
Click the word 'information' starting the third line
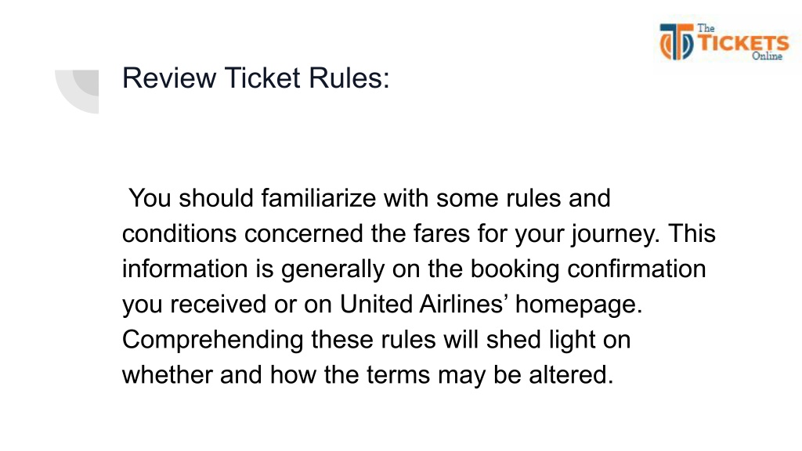click(185, 269)
